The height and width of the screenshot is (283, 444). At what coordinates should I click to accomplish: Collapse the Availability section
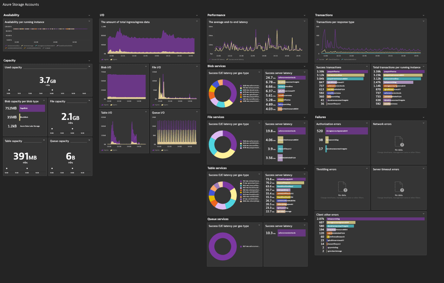coord(89,15)
